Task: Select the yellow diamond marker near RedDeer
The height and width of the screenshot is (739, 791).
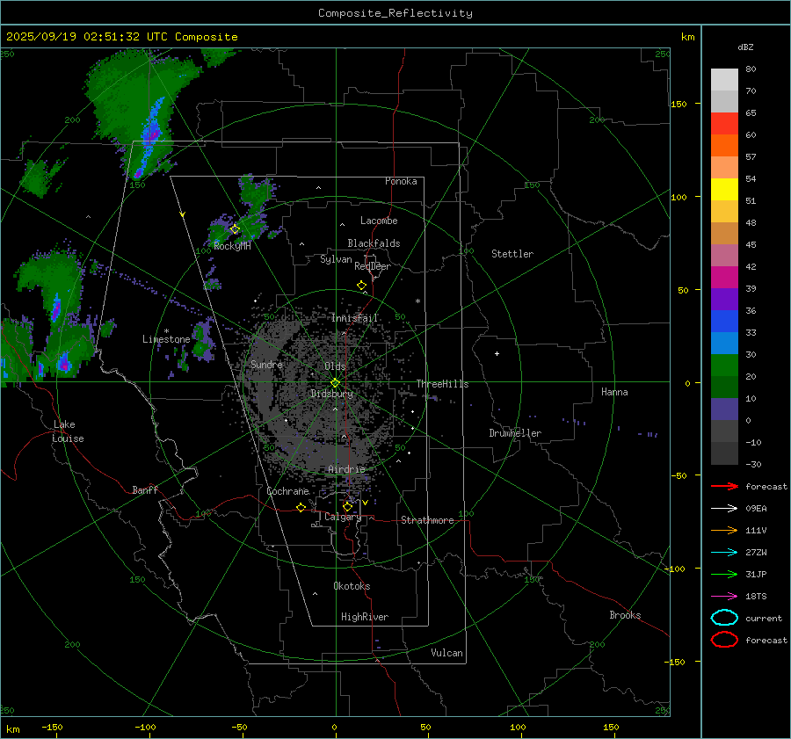Action: pyautogui.click(x=361, y=286)
